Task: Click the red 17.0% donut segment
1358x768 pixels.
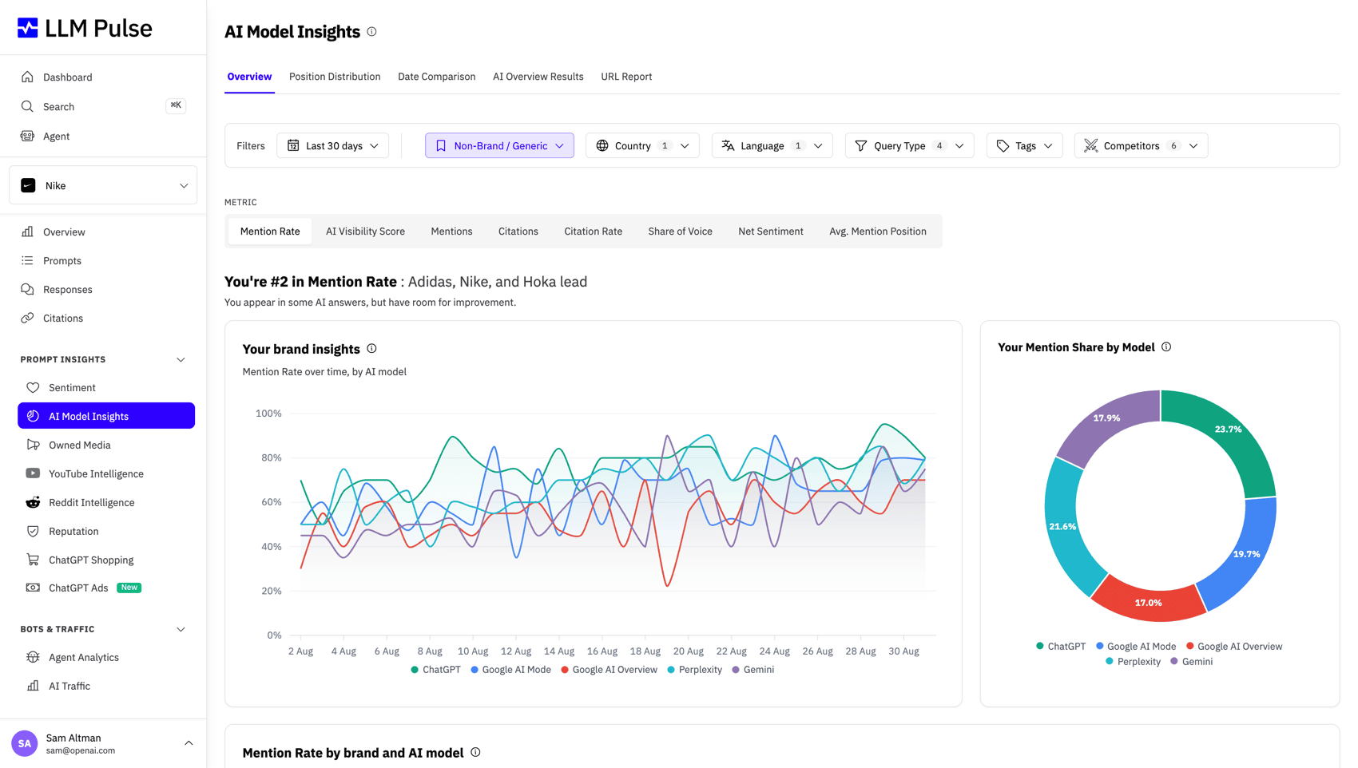Action: click(1149, 602)
